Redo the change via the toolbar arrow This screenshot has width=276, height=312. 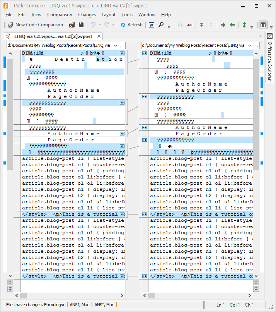(107, 25)
